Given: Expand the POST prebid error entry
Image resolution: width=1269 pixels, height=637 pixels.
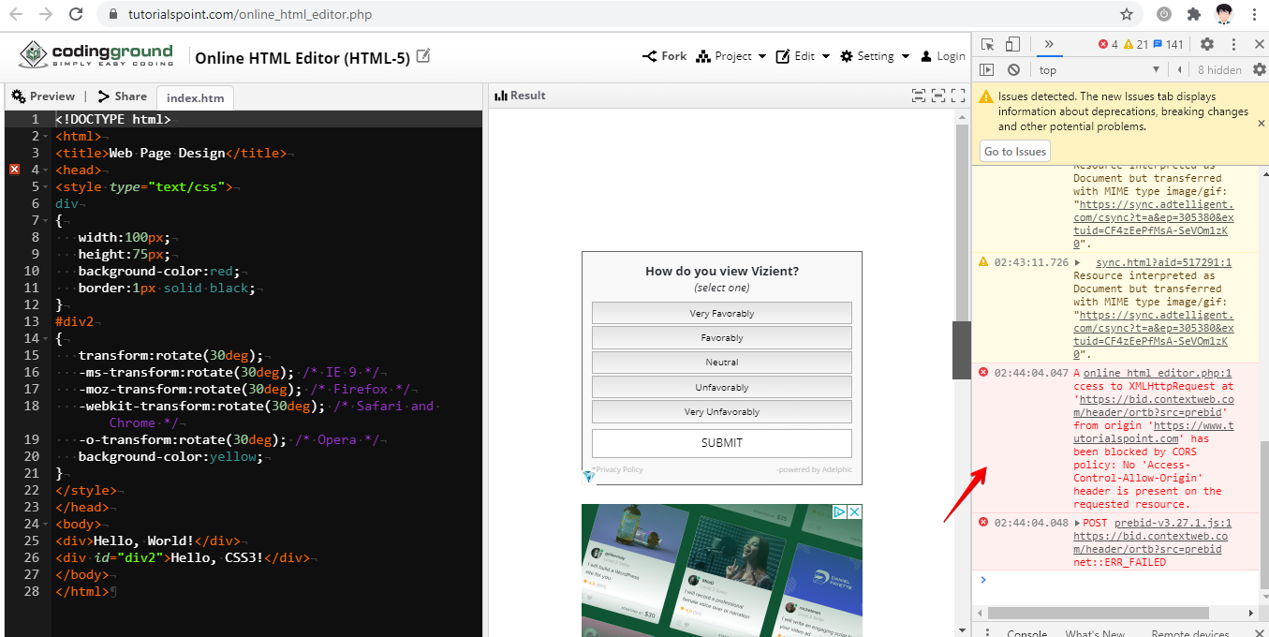Looking at the screenshot, I should pos(1078,523).
